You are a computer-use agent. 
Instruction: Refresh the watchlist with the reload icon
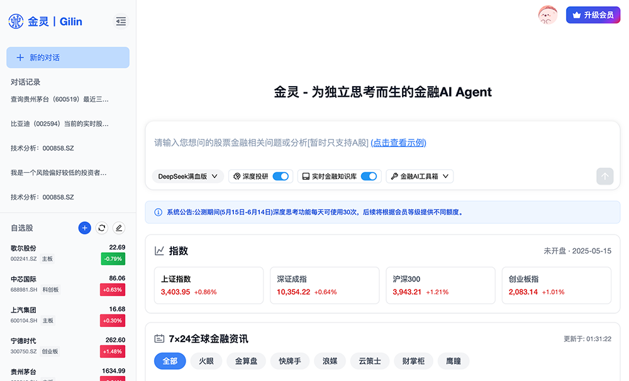tap(102, 228)
